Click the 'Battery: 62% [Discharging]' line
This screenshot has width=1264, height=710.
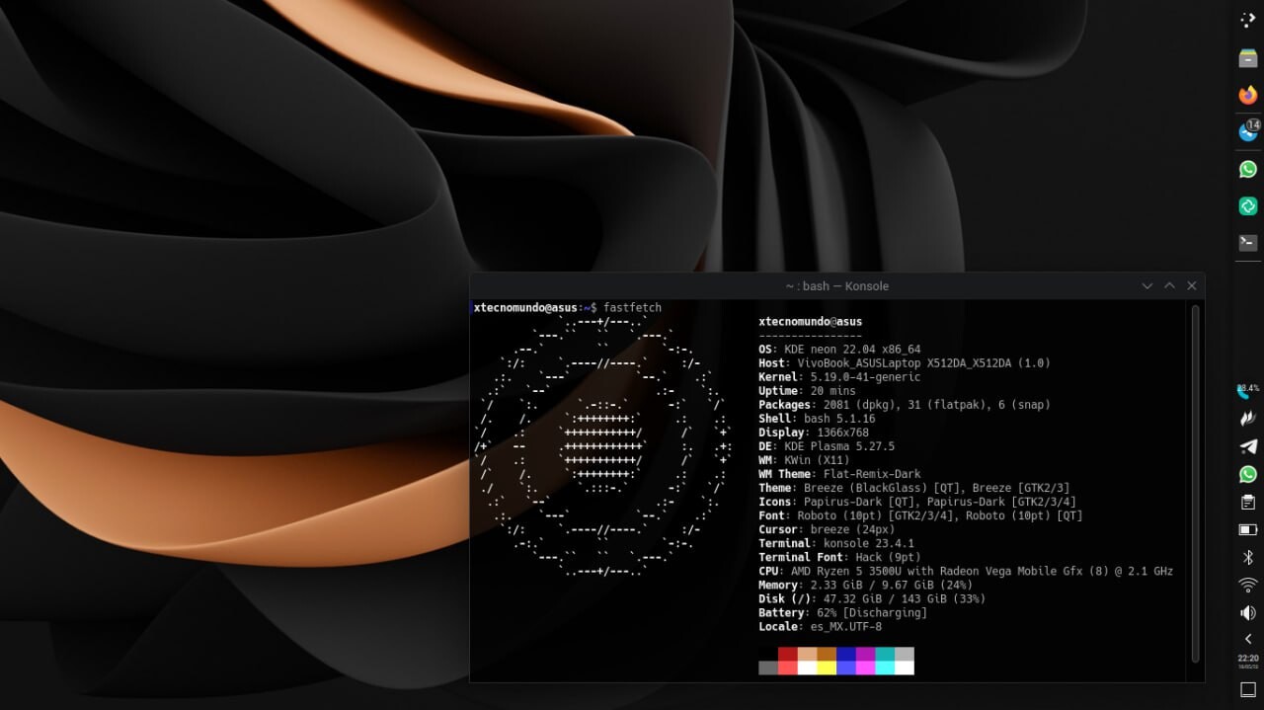(842, 612)
